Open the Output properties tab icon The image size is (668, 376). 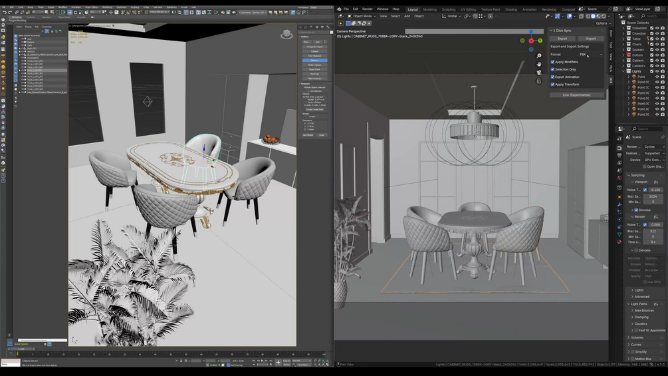(619, 155)
